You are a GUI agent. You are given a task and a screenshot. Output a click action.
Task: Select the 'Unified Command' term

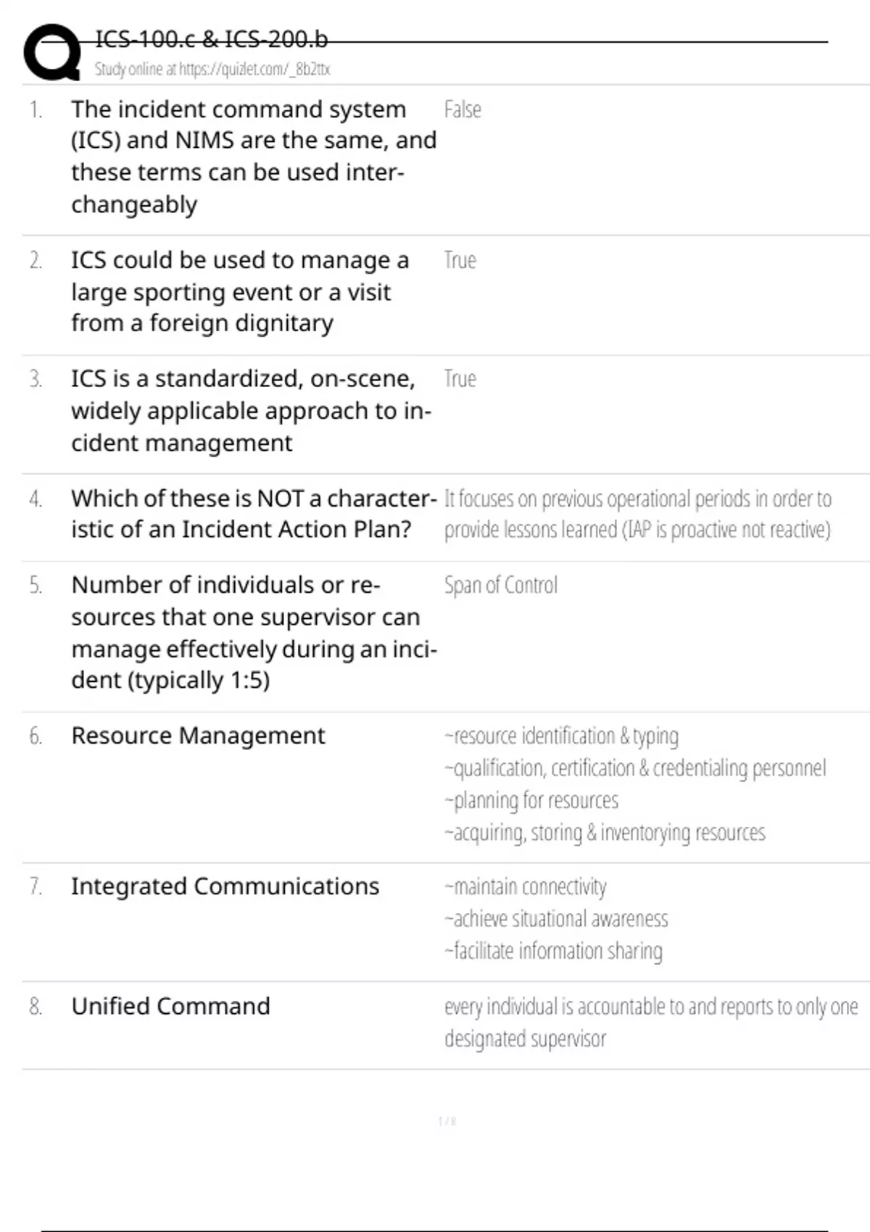point(170,1007)
